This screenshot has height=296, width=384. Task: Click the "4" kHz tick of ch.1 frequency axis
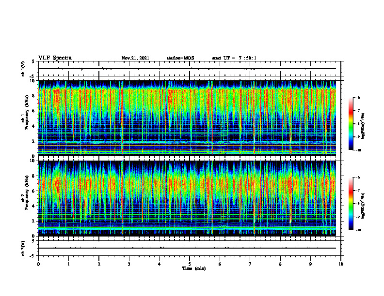tap(33, 126)
